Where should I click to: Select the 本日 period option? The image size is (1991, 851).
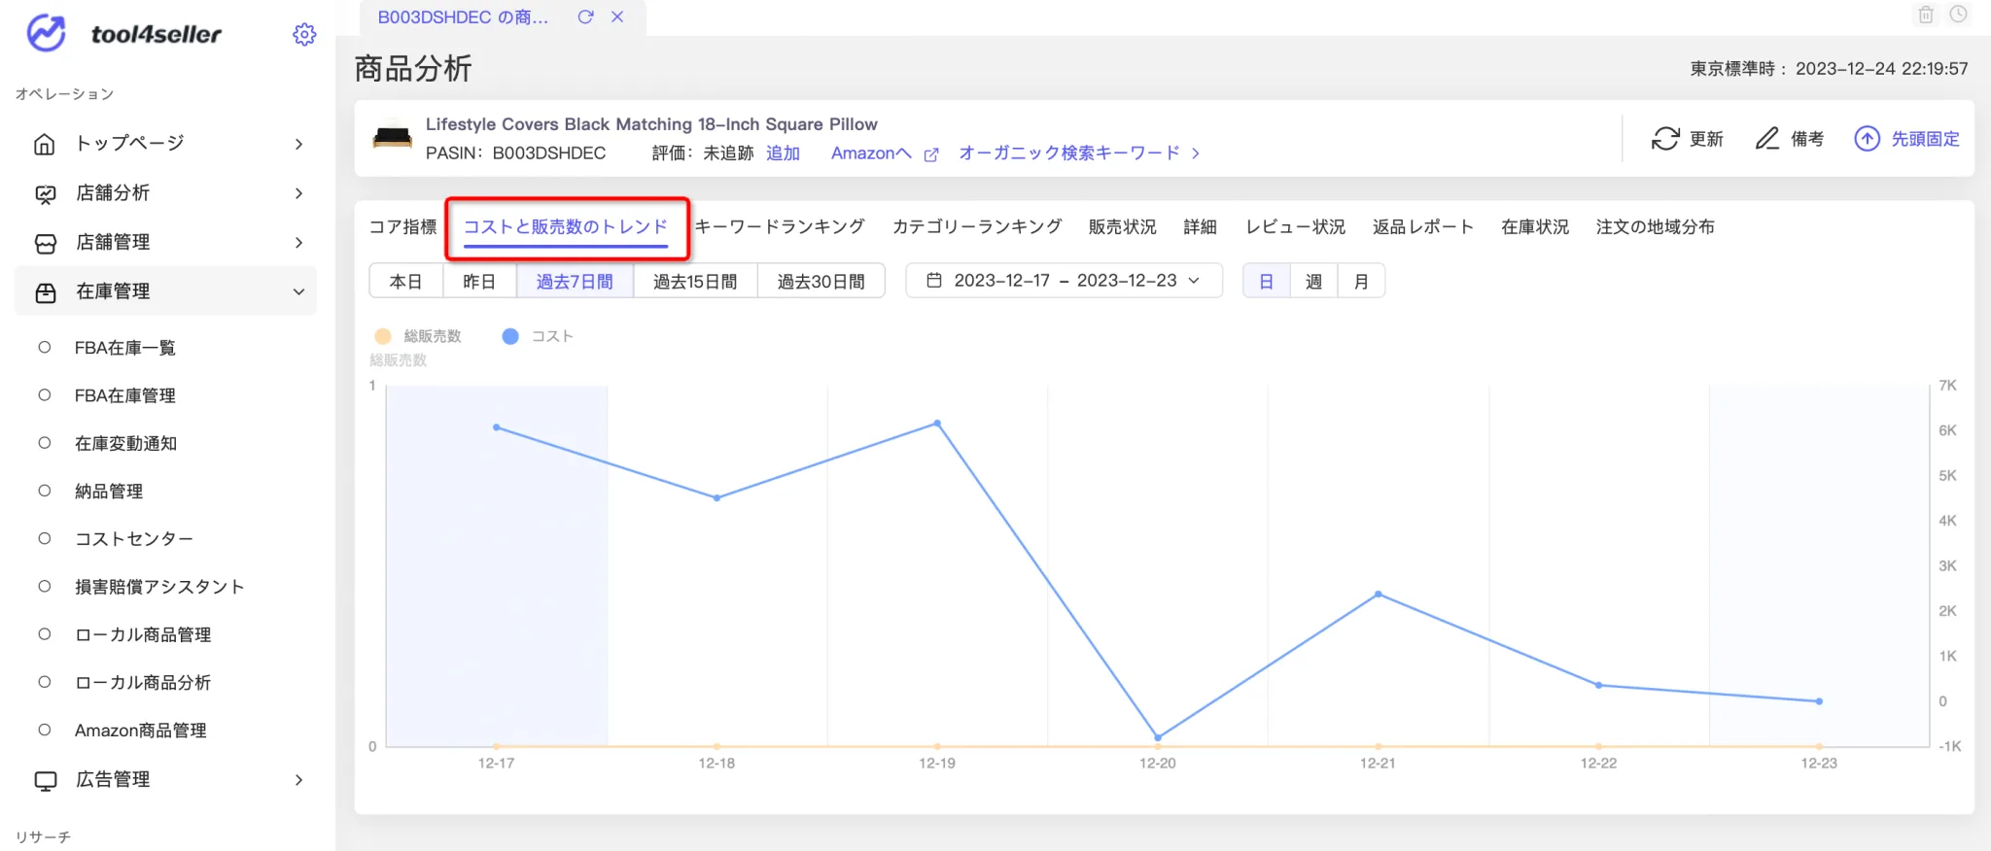(x=405, y=281)
